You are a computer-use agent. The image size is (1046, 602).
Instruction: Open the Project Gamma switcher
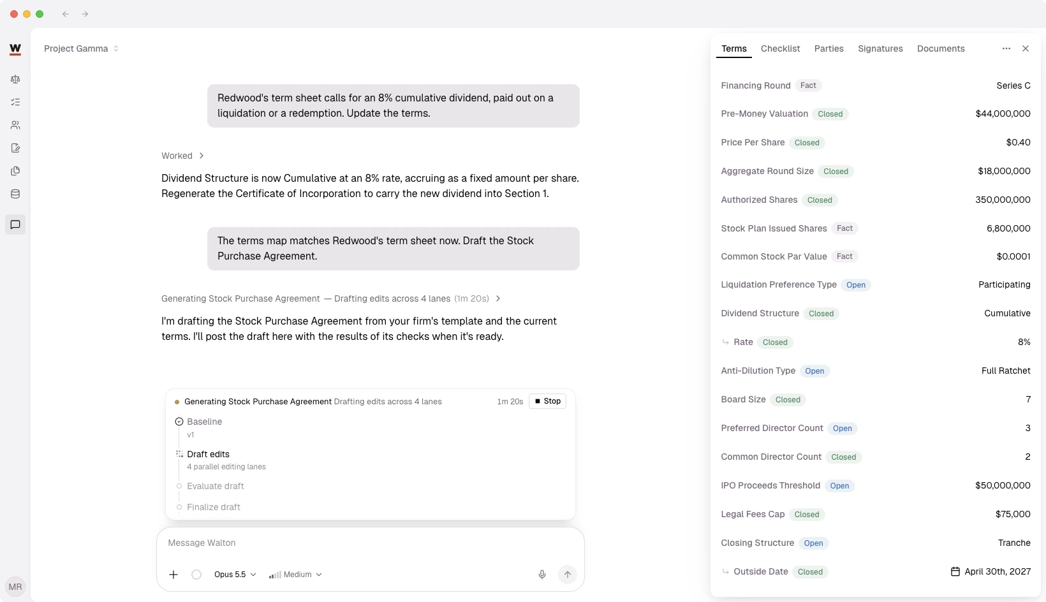(81, 48)
